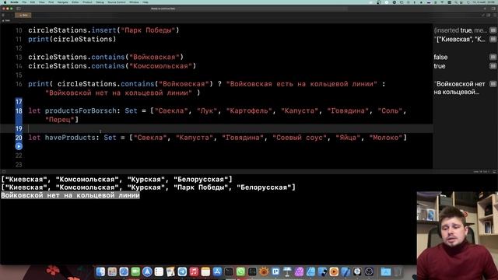This screenshot has height=280, width=498.
Task: Click first console output line ending "Белорусская"
Action: click(x=117, y=180)
